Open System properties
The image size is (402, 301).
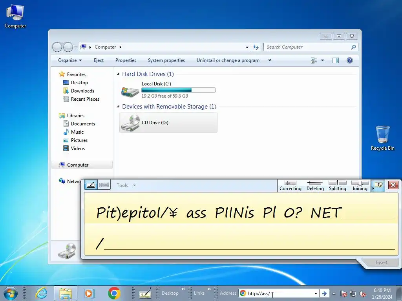click(166, 60)
